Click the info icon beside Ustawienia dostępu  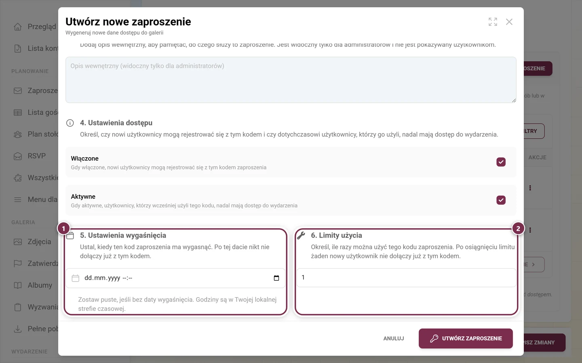[70, 123]
